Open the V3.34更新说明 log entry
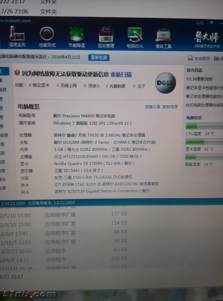The image size is (223, 301). (199, 79)
